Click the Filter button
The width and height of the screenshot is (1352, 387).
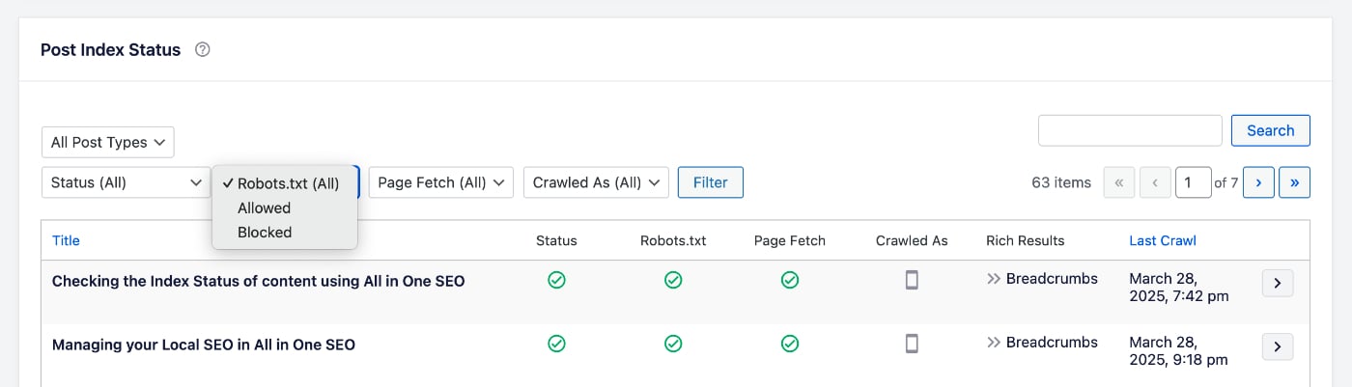[x=711, y=182]
